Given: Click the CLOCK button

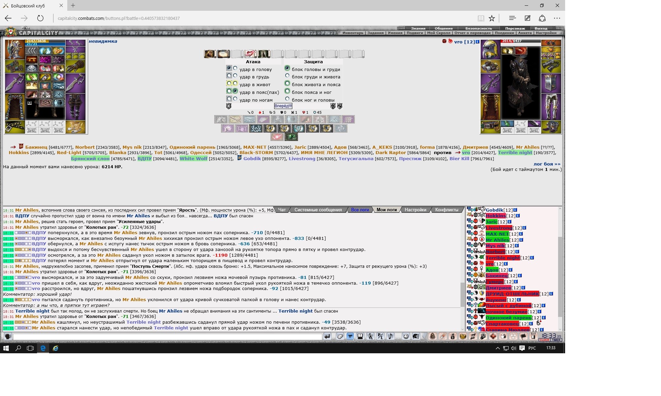Looking at the screenshot, I should (544, 340).
